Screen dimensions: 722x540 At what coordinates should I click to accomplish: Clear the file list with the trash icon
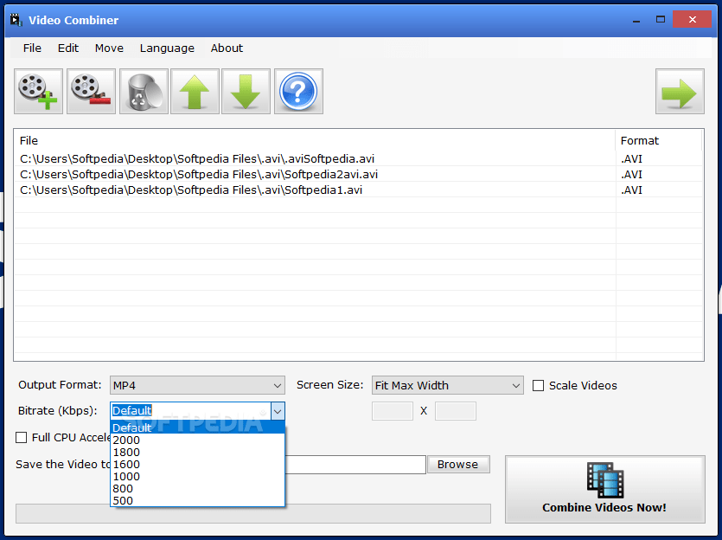pyautogui.click(x=143, y=90)
